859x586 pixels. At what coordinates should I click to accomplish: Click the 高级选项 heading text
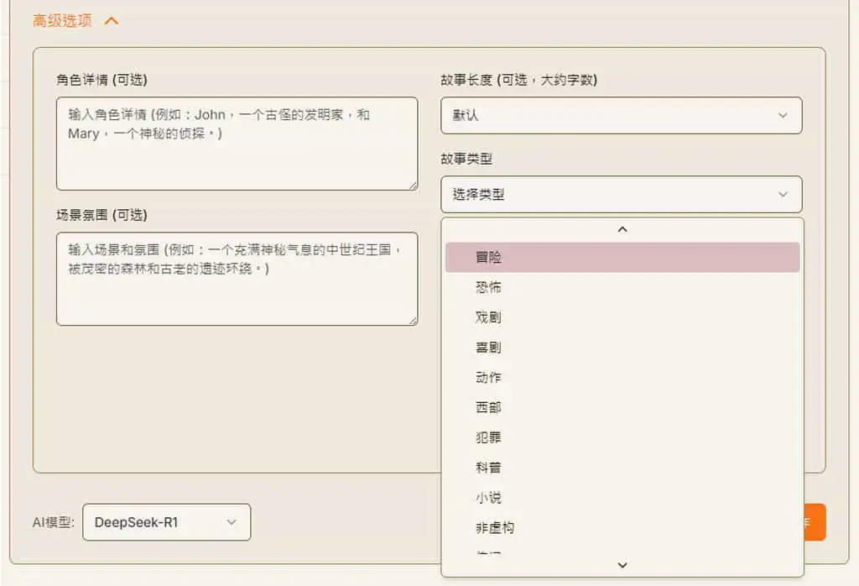coord(62,21)
